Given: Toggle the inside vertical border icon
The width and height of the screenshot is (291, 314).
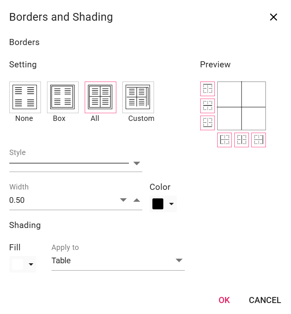Looking at the screenshot, I should [x=242, y=140].
